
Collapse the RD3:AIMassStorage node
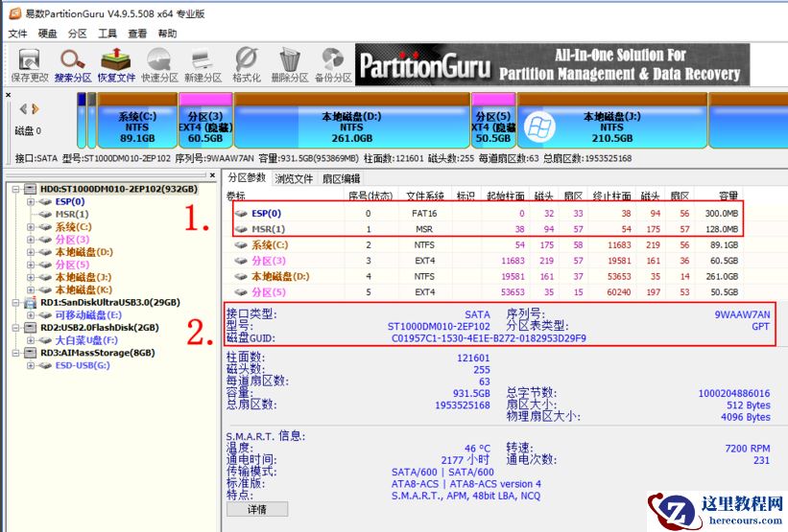pyautogui.click(x=15, y=353)
